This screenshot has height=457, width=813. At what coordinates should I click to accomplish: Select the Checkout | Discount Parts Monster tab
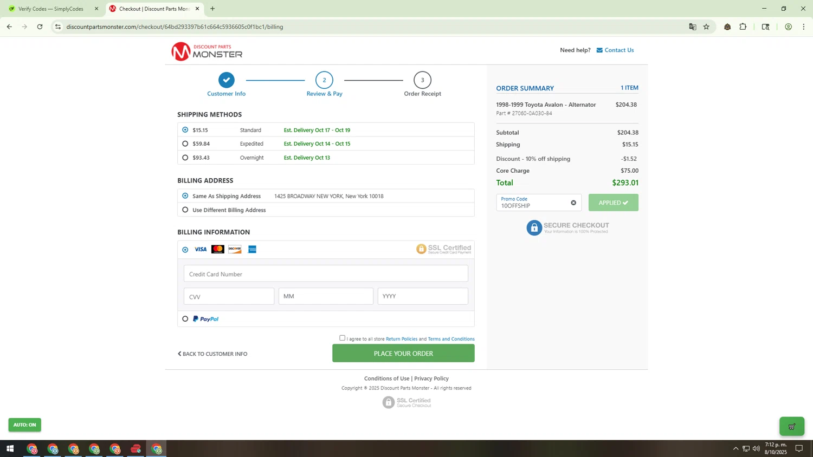click(154, 9)
